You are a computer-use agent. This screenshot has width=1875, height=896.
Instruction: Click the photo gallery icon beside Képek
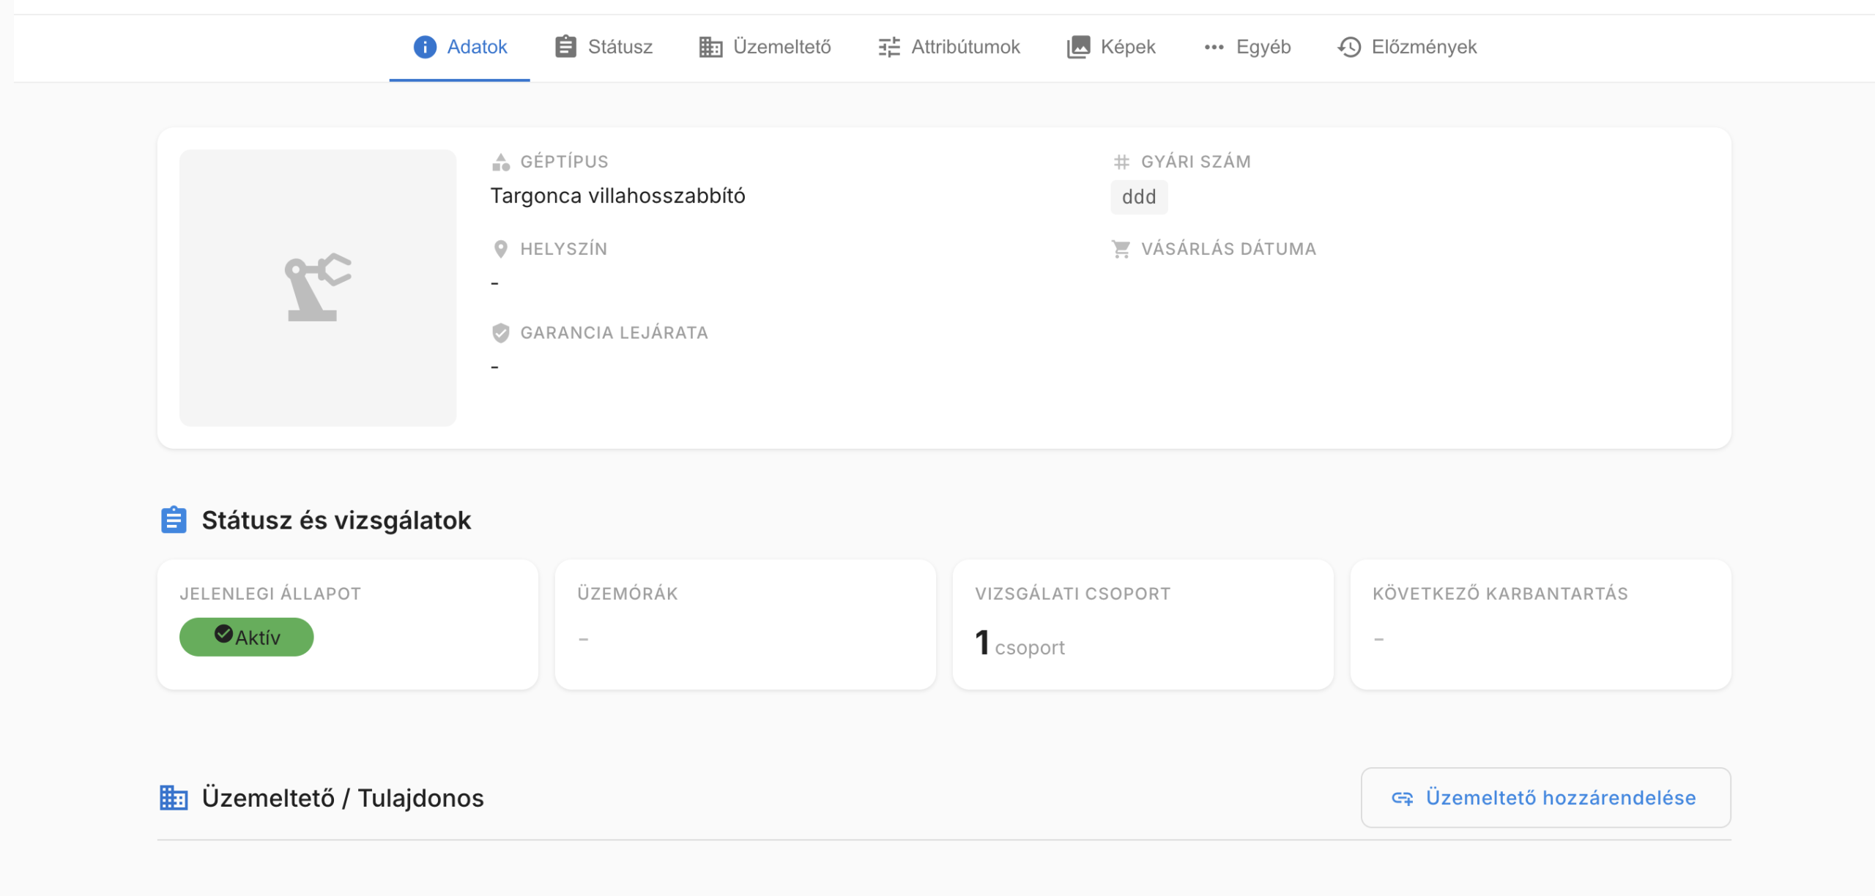1078,47
